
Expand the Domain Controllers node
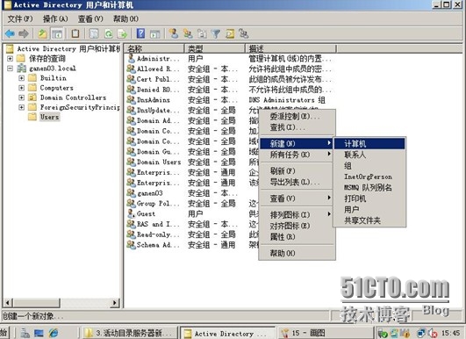click(x=21, y=97)
